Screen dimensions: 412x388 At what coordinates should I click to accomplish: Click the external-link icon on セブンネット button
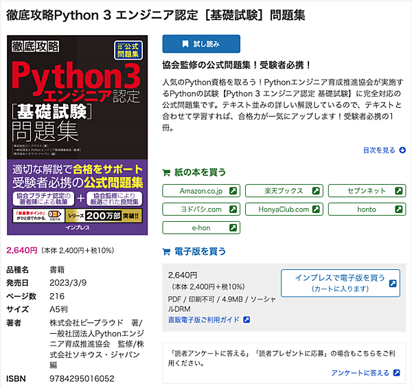pos(399,190)
